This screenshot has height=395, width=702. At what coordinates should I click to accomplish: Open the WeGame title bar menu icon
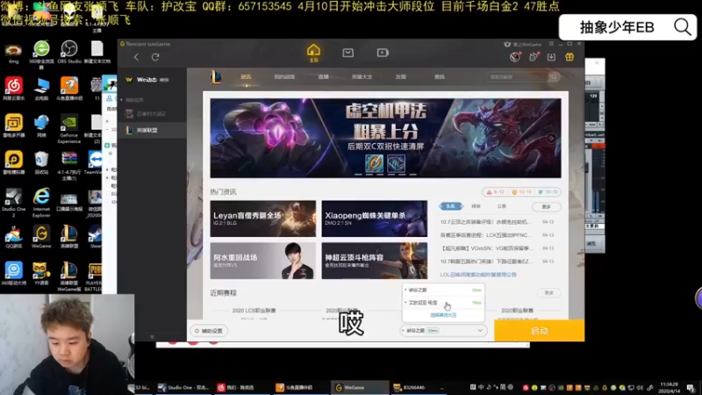(x=551, y=44)
